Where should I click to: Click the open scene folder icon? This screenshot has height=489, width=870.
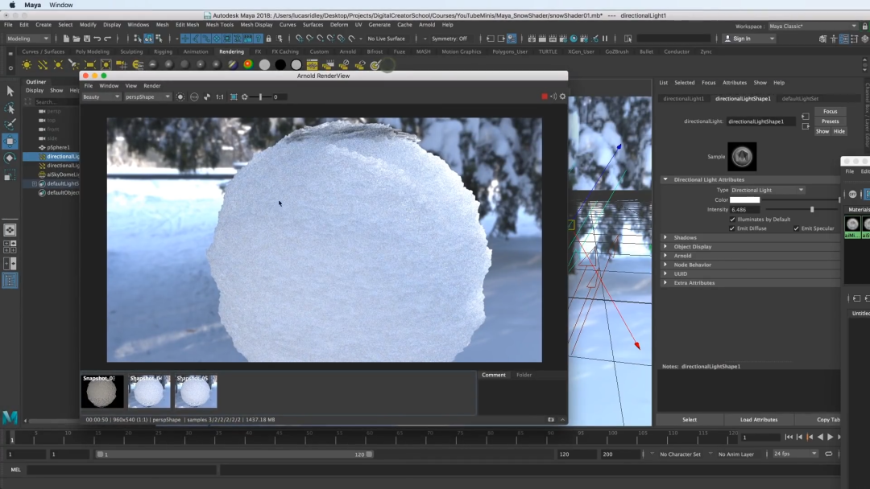pos(77,39)
